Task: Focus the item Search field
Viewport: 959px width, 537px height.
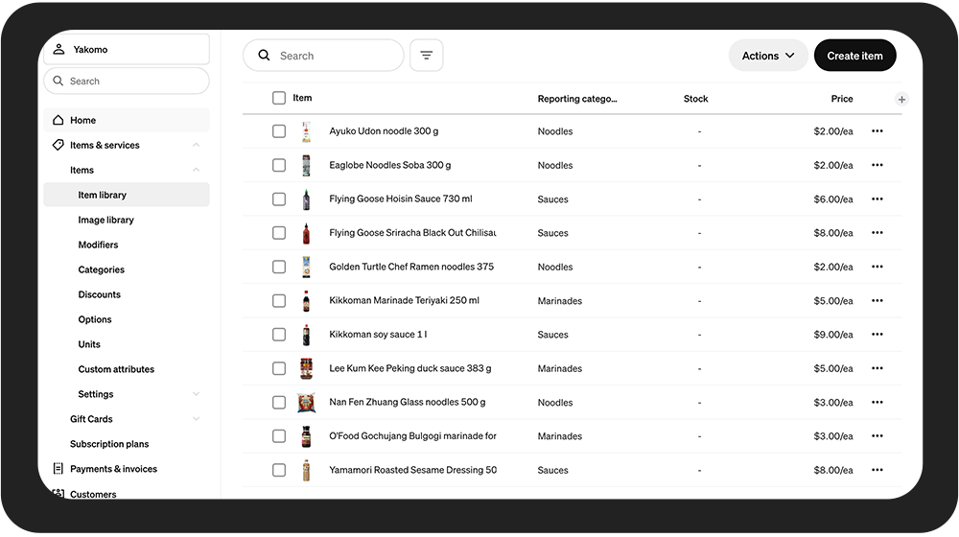Action: [323, 56]
